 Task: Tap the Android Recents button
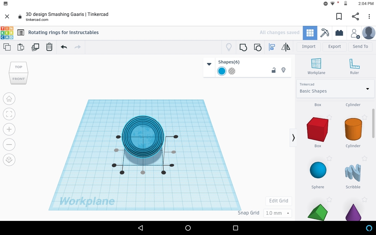click(x=235, y=228)
